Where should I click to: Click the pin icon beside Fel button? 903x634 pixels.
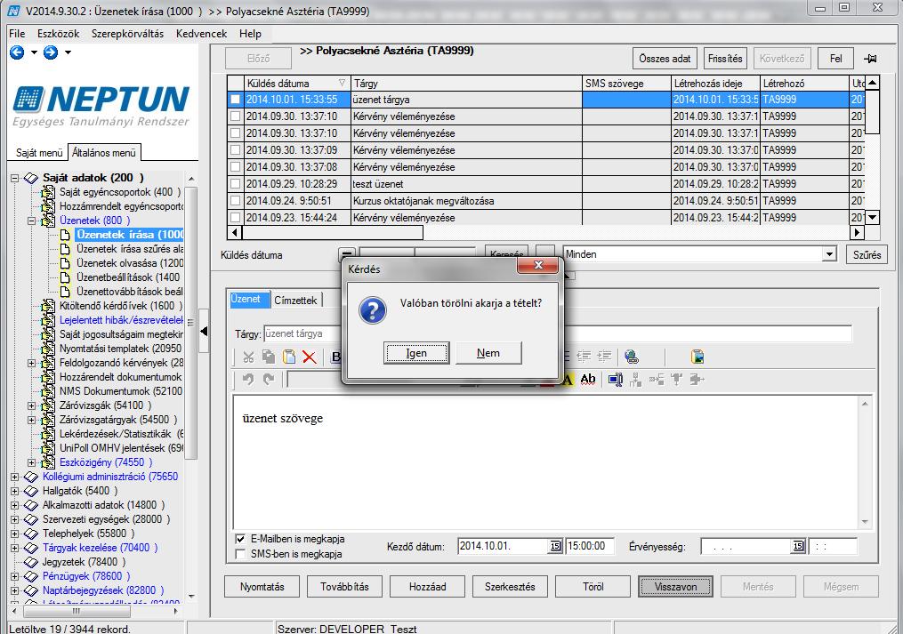[x=870, y=59]
